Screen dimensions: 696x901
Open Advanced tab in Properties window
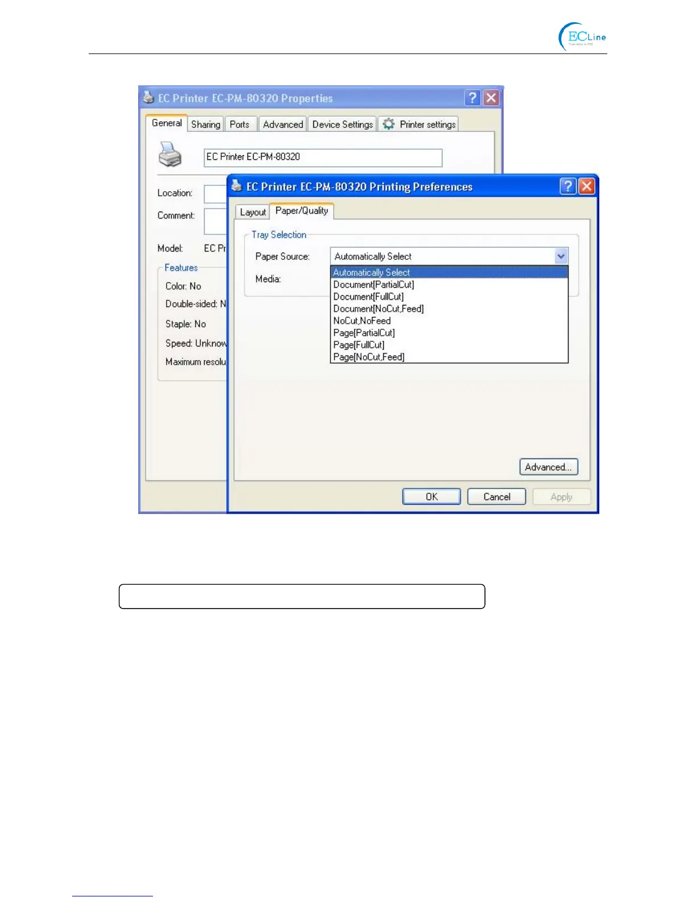click(x=283, y=124)
